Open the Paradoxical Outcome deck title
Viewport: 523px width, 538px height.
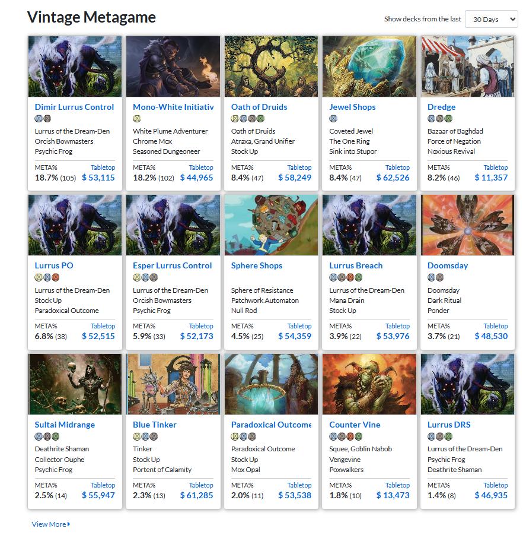tap(271, 425)
